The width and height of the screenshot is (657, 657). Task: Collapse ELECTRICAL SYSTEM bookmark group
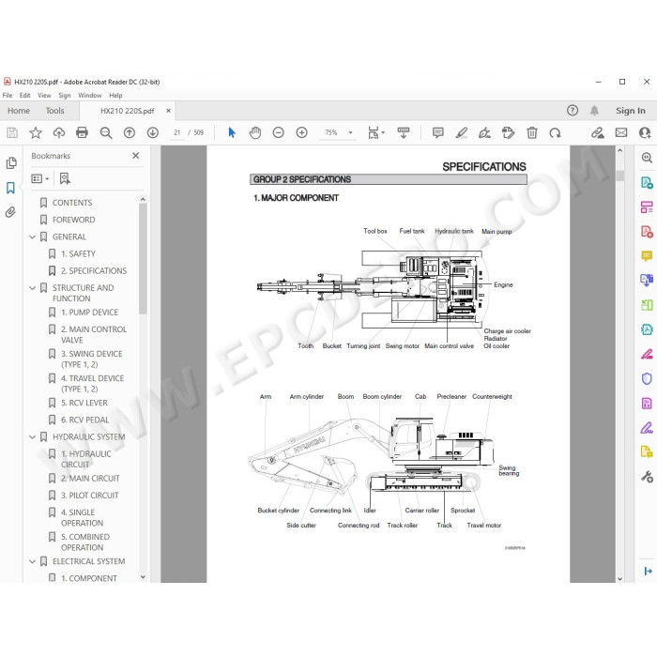[x=32, y=561]
